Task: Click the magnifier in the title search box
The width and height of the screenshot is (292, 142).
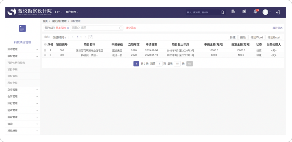Action: [121, 28]
